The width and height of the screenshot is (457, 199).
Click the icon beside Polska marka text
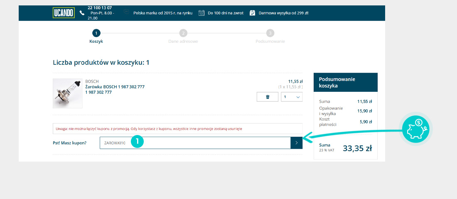tap(126, 13)
